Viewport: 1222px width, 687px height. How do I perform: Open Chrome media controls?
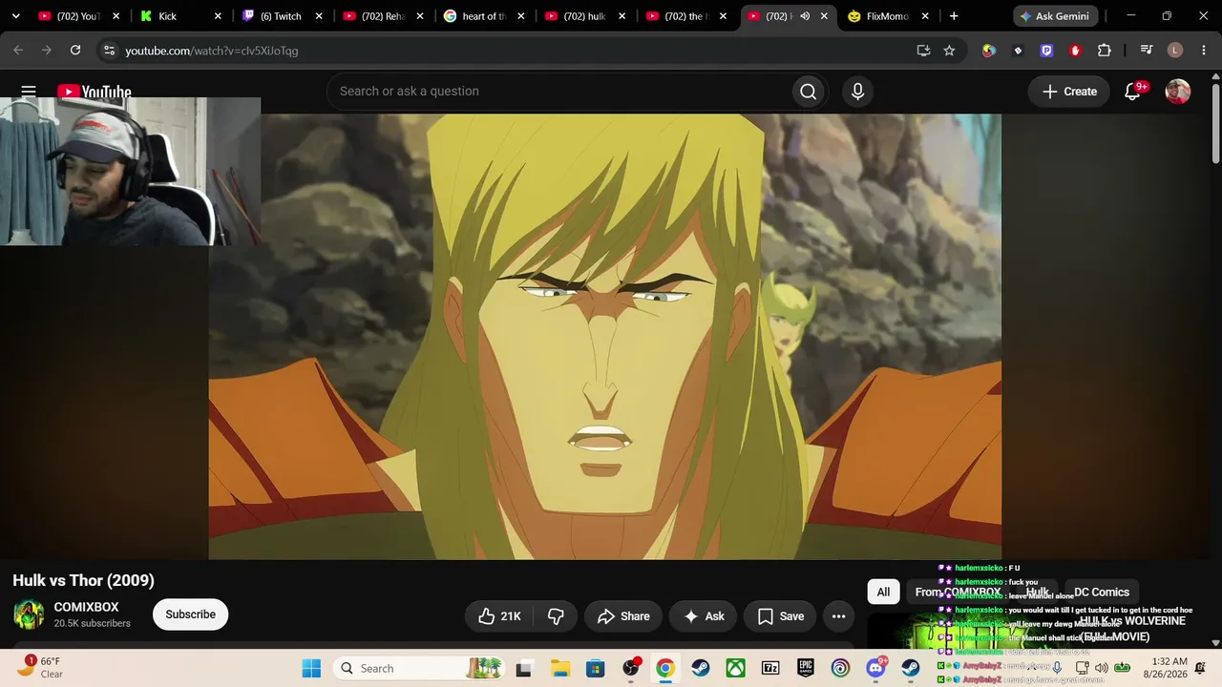pos(1147,51)
